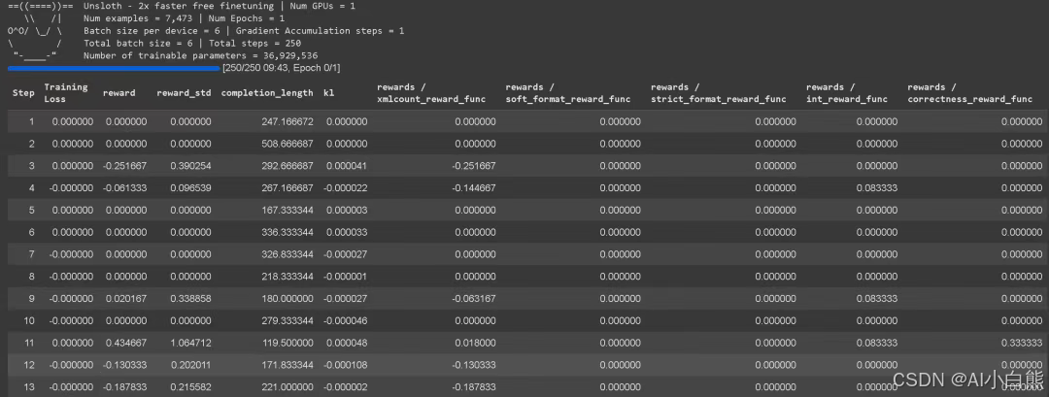Viewport: 1049px width, 397px height.
Task: Click the progress text 250/250 09:43
Action: click(x=282, y=68)
